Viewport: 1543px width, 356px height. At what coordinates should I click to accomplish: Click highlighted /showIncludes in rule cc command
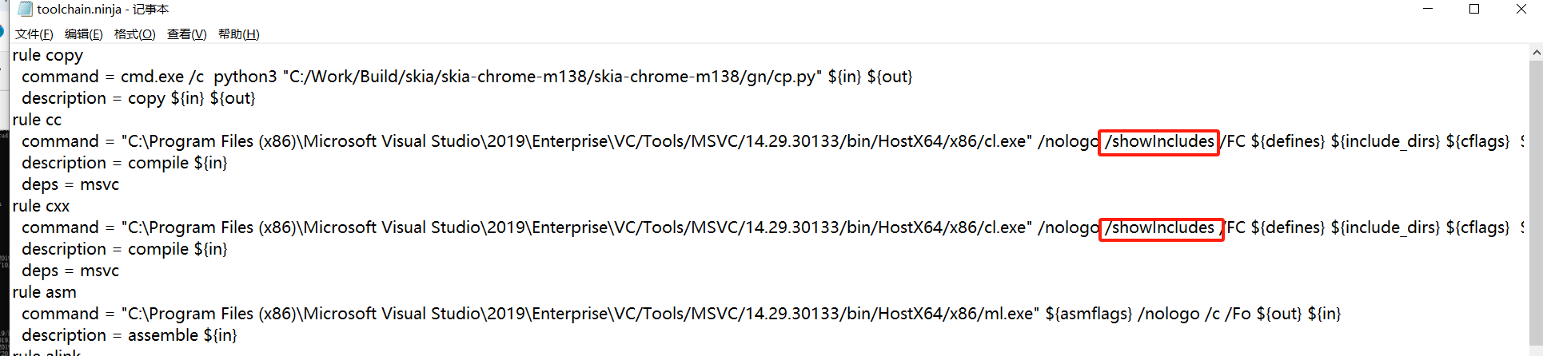1158,142
